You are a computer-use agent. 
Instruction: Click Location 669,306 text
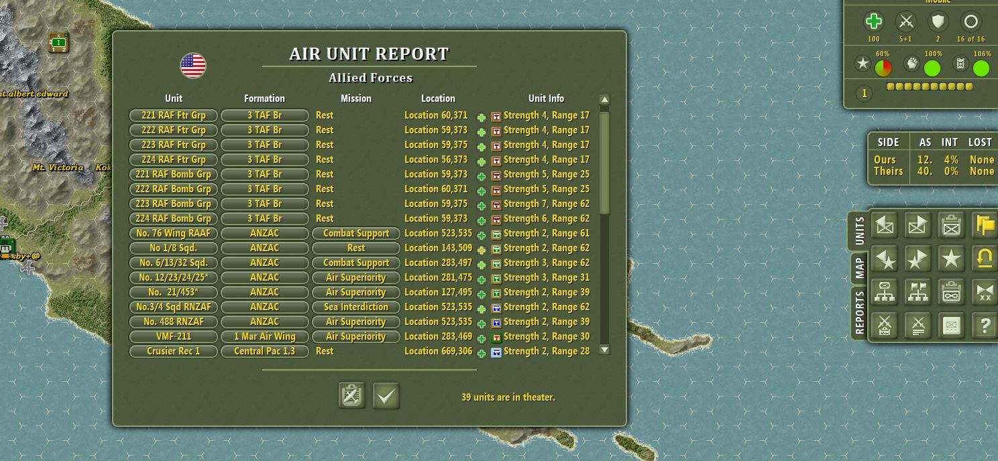438,351
